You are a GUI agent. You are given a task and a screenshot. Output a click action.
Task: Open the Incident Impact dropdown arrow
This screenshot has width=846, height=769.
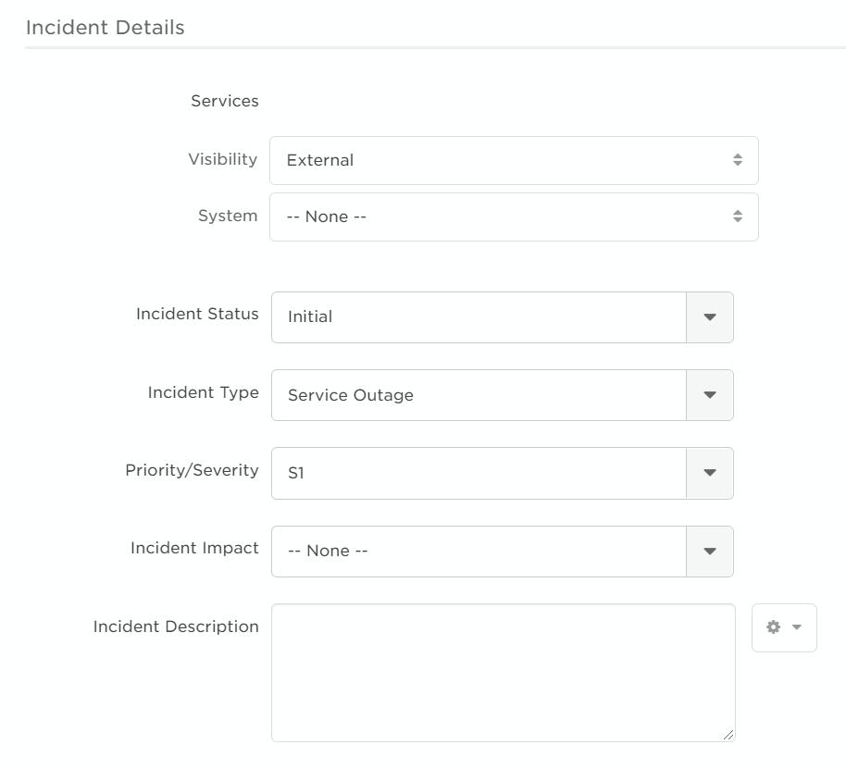pos(710,552)
